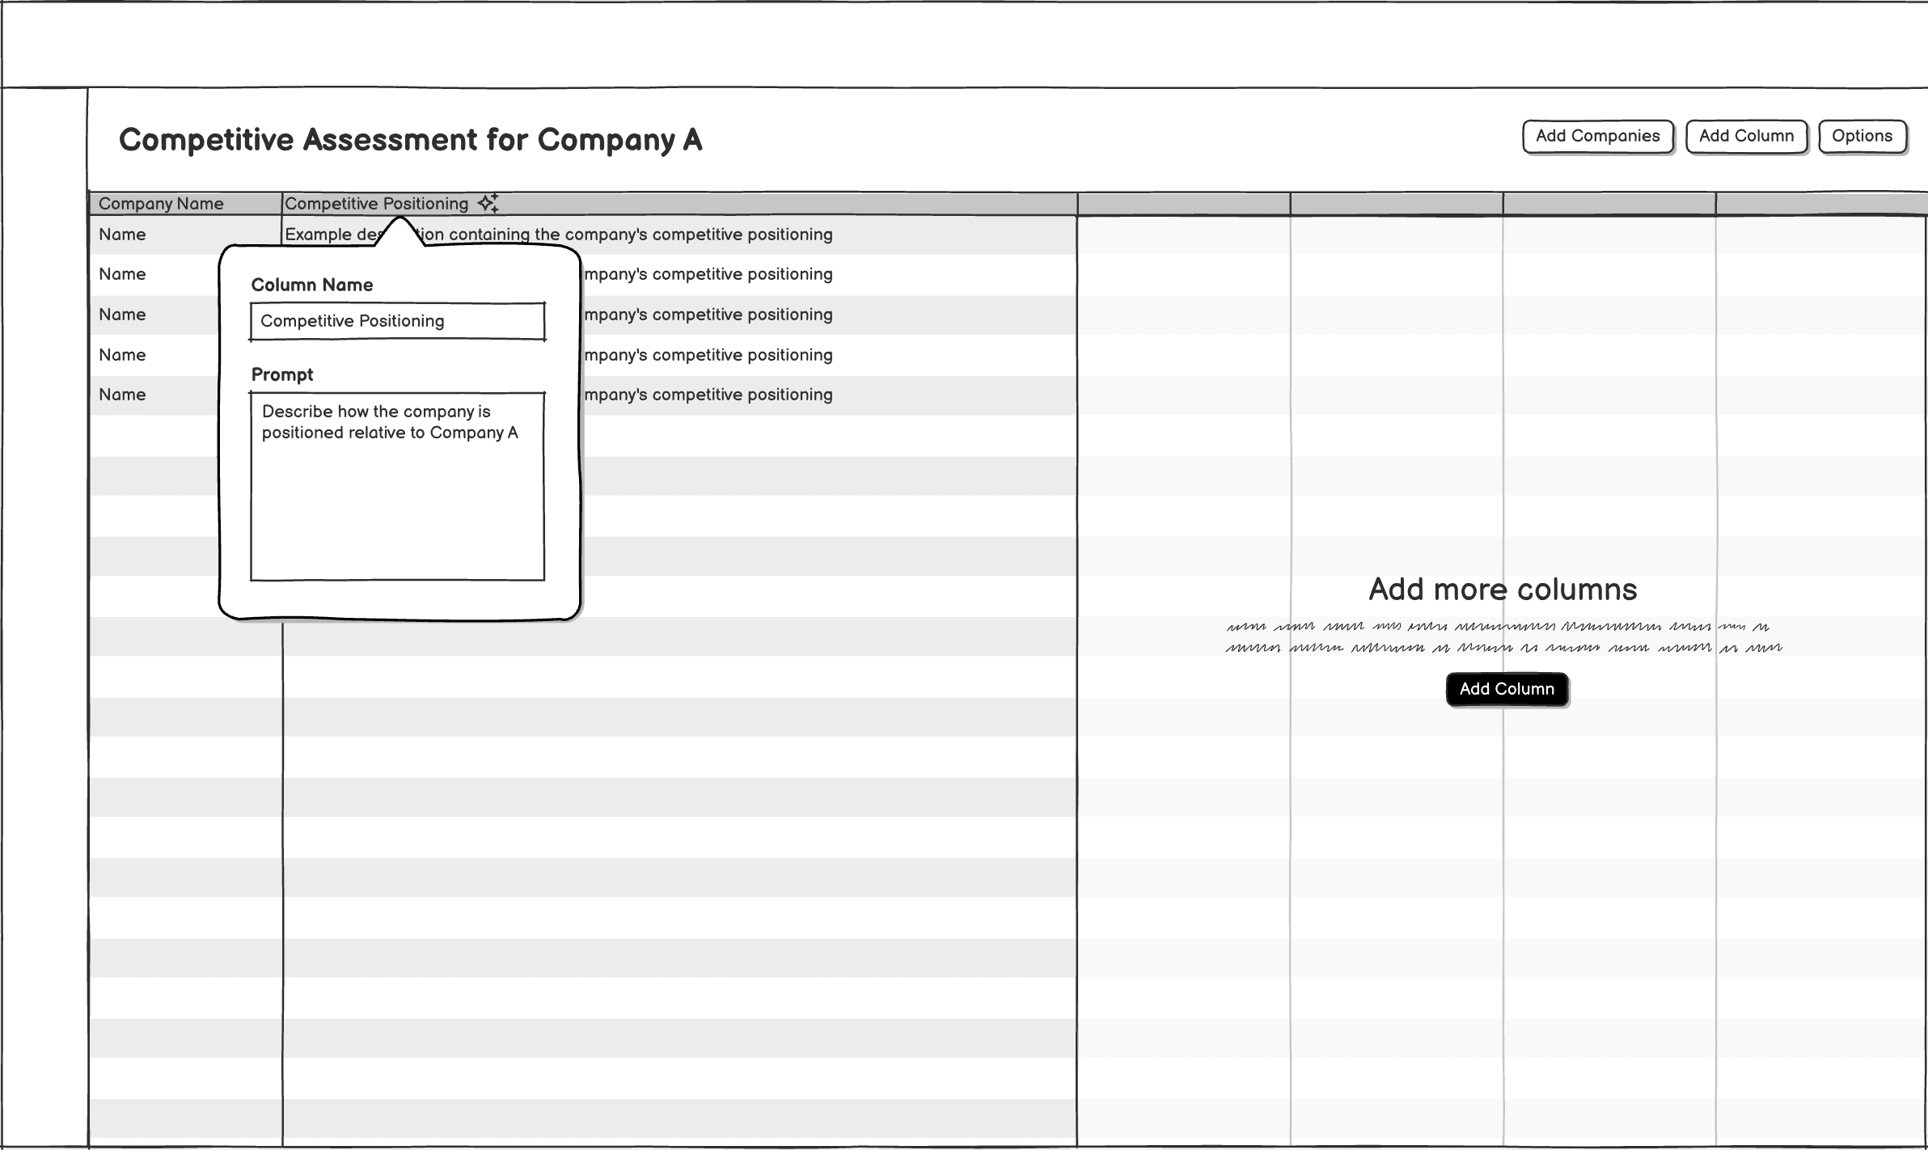Select the first empty column header
This screenshot has width=1928, height=1150.
[x=1183, y=204]
